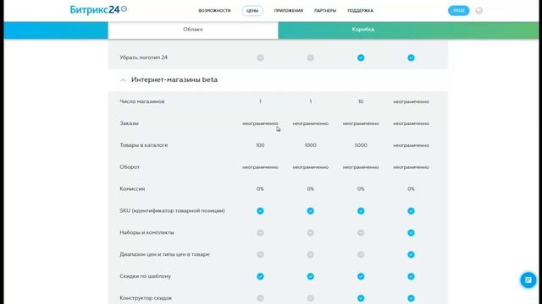
Task: Click second-column gray circle in Диапазон цен row
Action: (x=311, y=254)
